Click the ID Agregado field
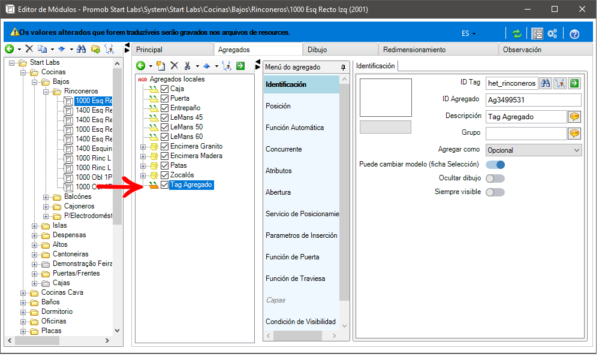This screenshot has height=360, width=602. click(533, 99)
